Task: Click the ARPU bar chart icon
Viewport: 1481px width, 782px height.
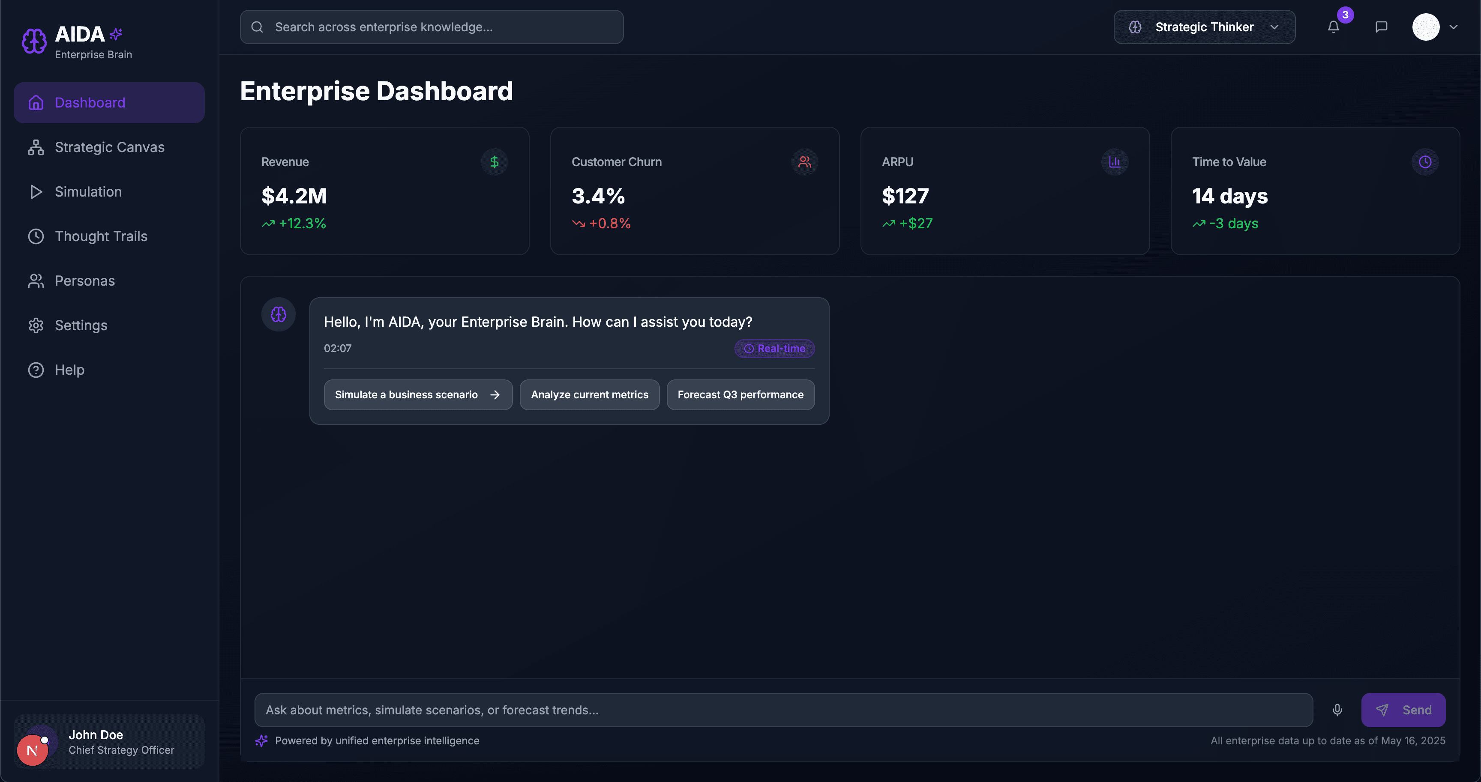Action: click(1114, 162)
